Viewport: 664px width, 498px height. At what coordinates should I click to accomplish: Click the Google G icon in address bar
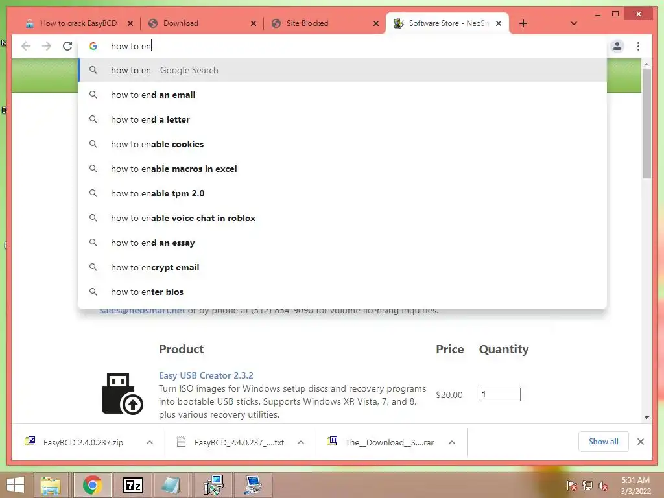tap(93, 46)
